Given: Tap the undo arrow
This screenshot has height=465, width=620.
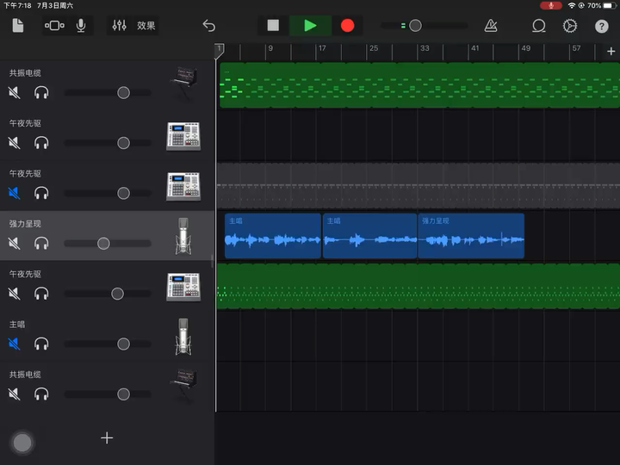Looking at the screenshot, I should point(208,26).
